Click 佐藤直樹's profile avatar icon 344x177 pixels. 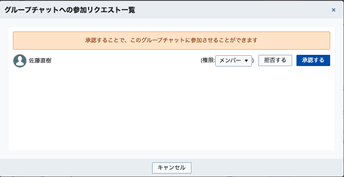point(20,61)
